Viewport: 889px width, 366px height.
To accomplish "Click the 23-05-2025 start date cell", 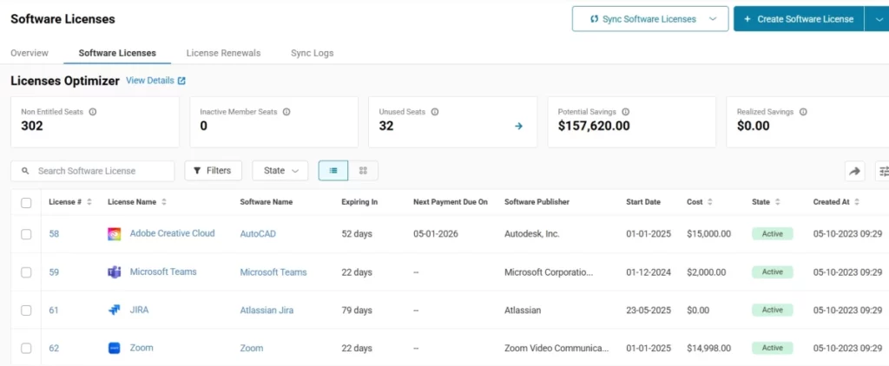I will point(649,310).
